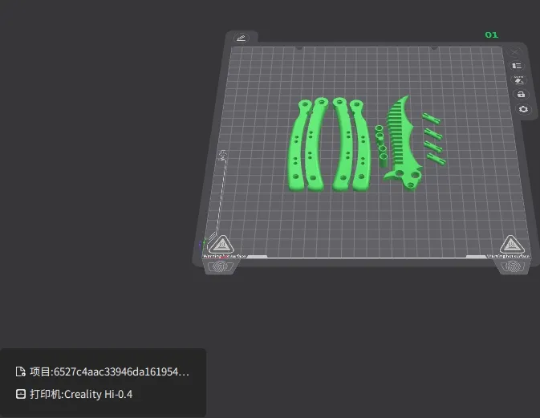This screenshot has height=418, width=540.
Task: Click the project file icon
Action: point(20,371)
